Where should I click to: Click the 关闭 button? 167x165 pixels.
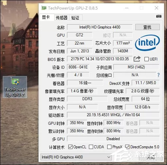pyautogui.click(x=151, y=157)
